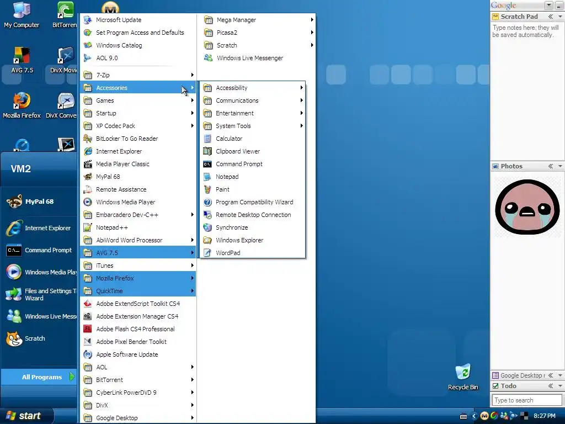
Task: Click Synchronize in Accessories
Action: click(252, 227)
